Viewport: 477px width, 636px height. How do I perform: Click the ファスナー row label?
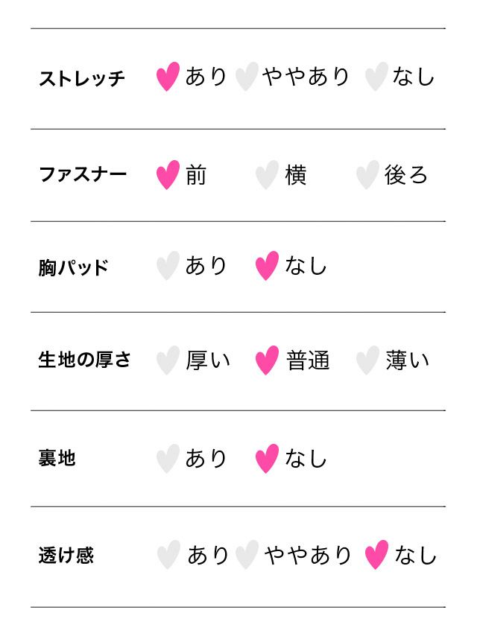(83, 175)
